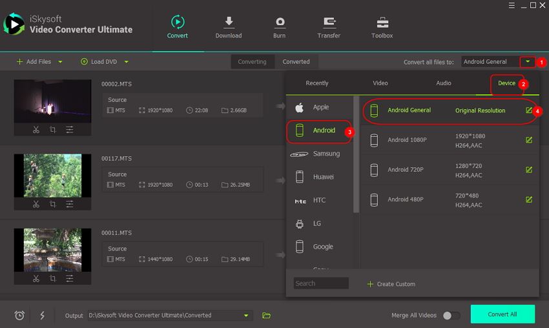Screen dimensions: 549x328
Task: Click the device list scrollbar
Action: coord(357,154)
